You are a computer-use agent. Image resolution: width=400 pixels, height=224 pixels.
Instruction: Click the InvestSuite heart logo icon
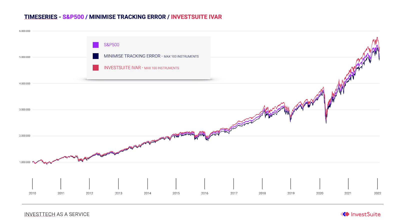click(x=345, y=214)
